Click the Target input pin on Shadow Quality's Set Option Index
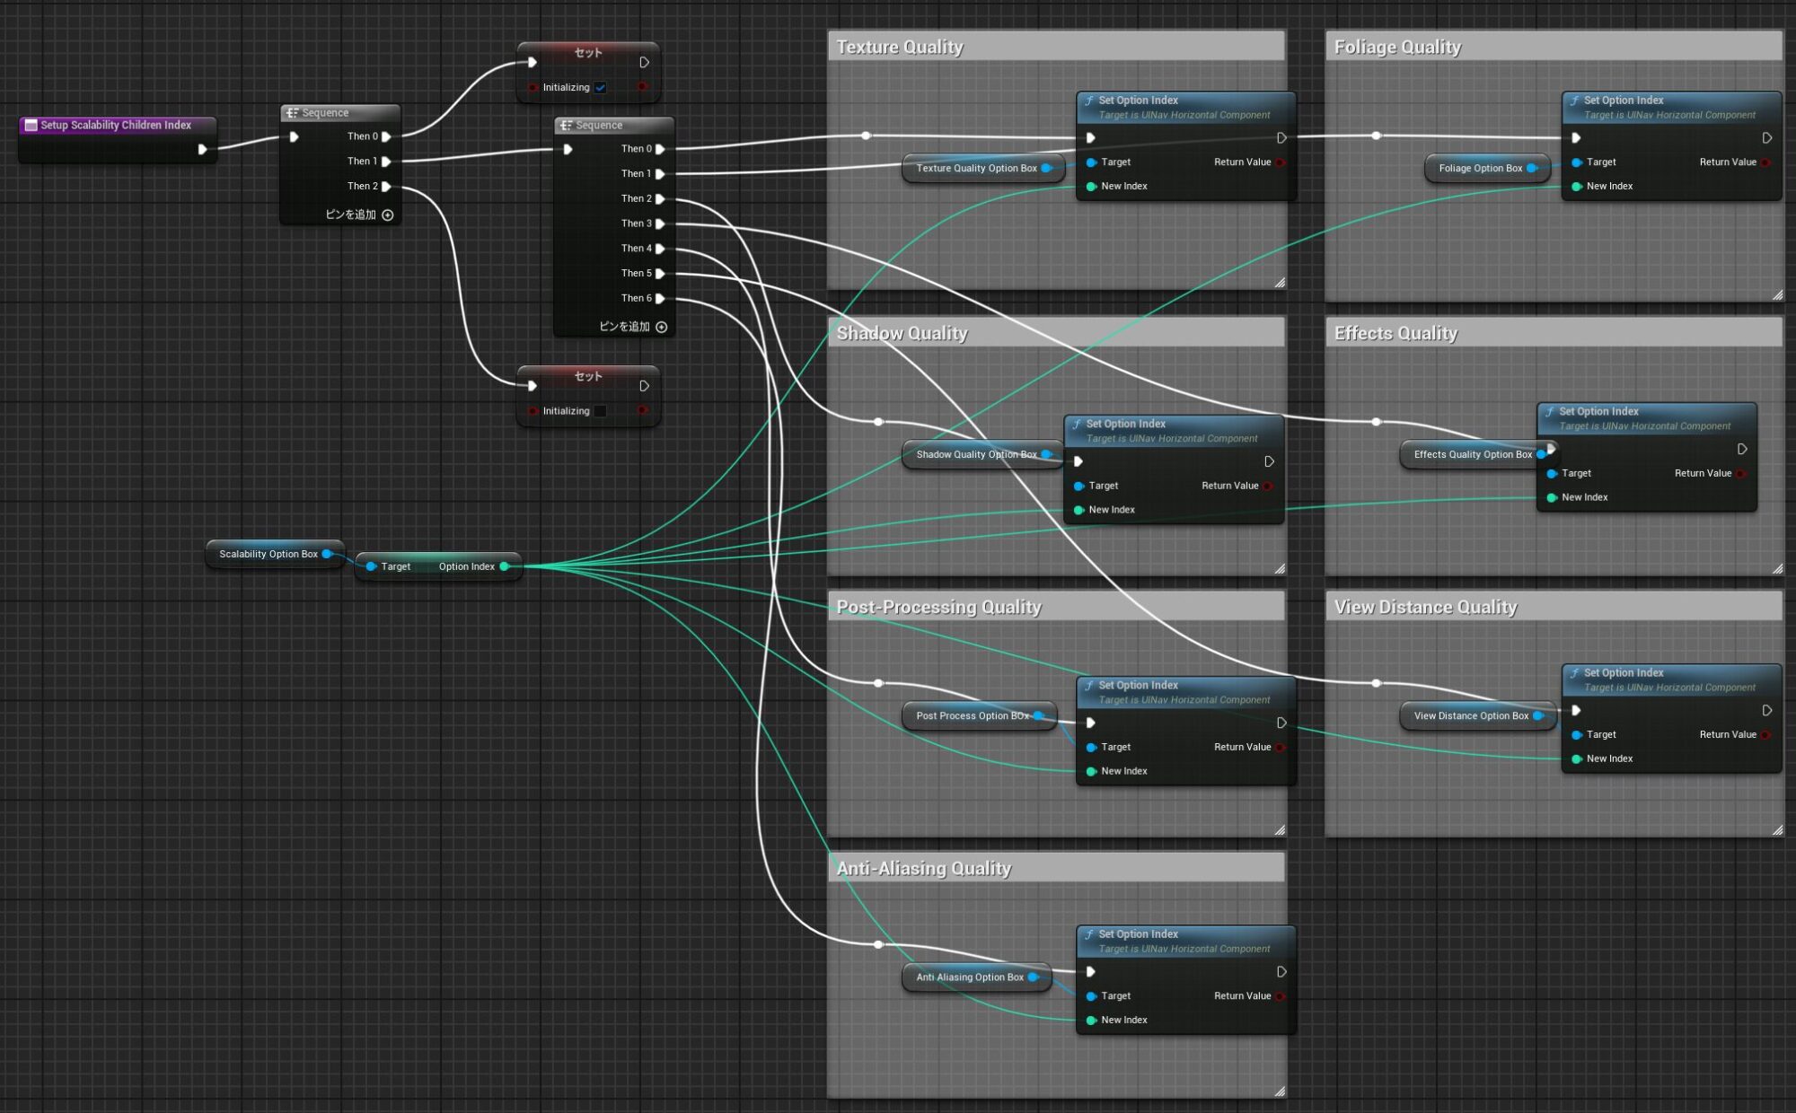1796x1113 pixels. pyautogui.click(x=1078, y=486)
